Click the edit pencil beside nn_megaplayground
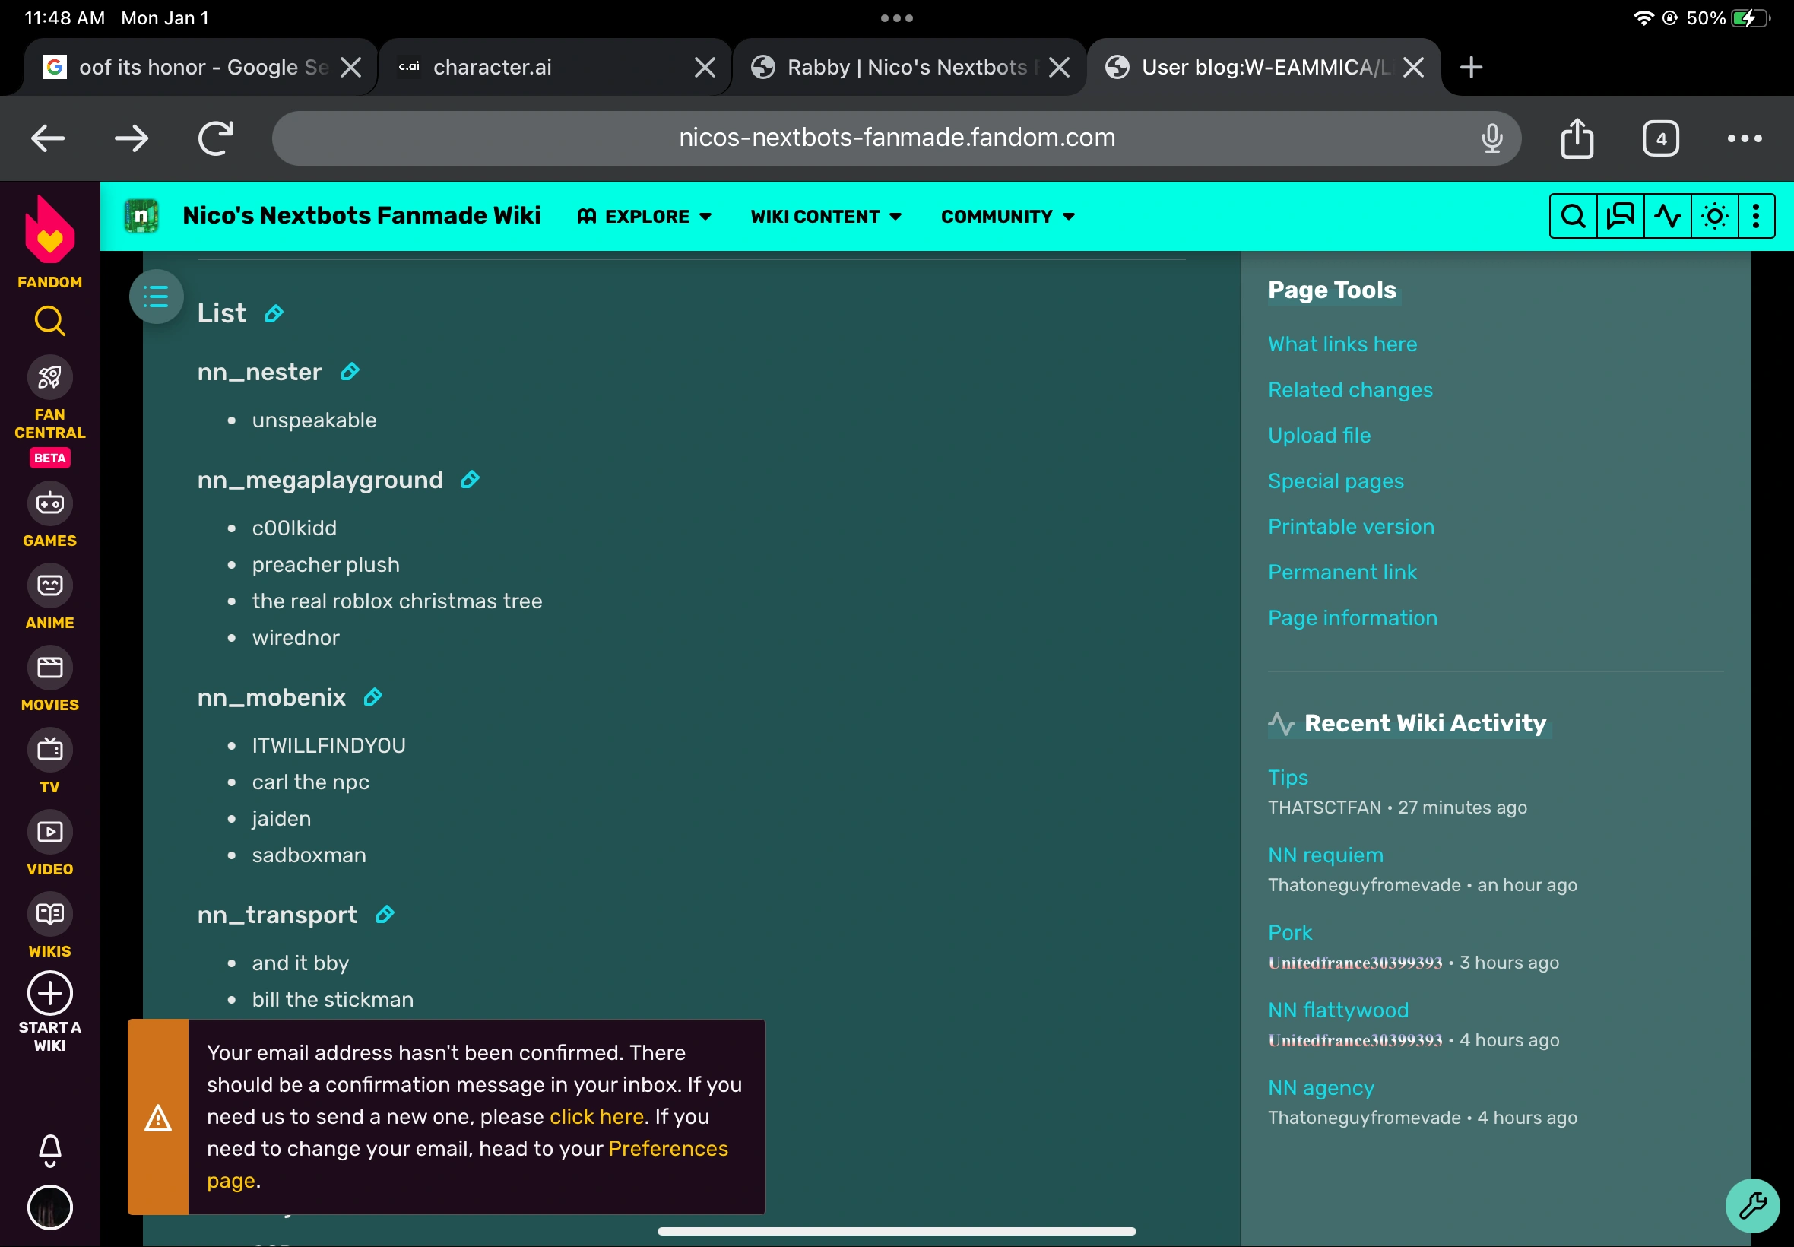Viewport: 1794px width, 1247px height. [469, 480]
